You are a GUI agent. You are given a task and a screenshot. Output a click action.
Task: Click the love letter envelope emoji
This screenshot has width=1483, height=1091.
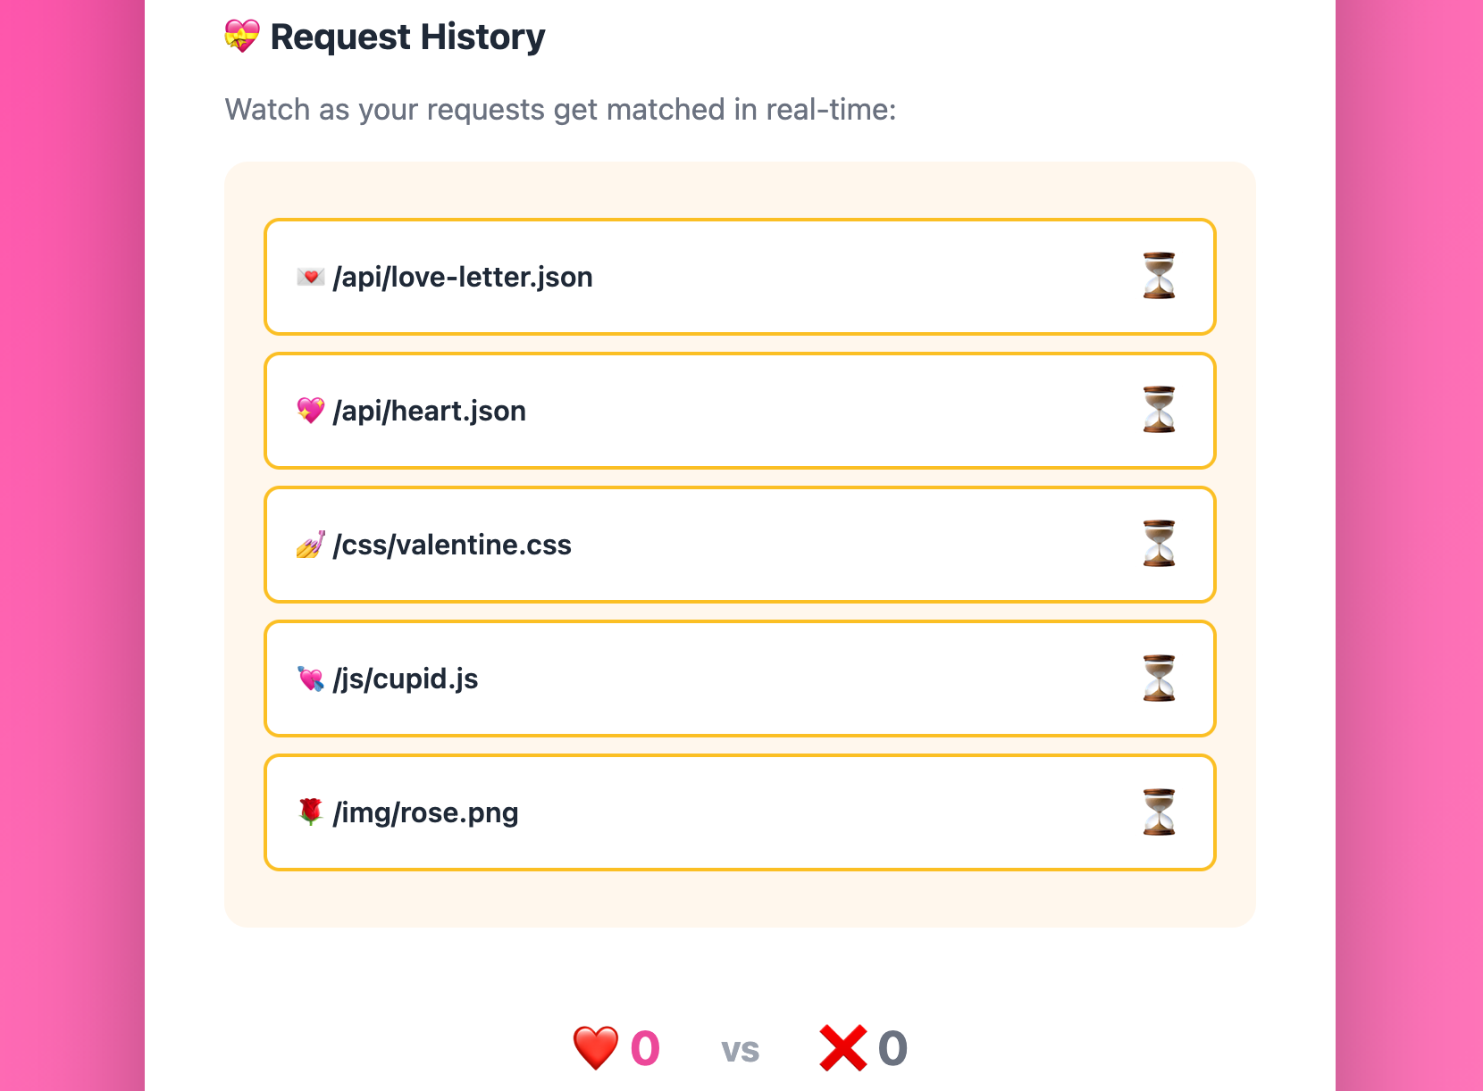[x=310, y=277]
